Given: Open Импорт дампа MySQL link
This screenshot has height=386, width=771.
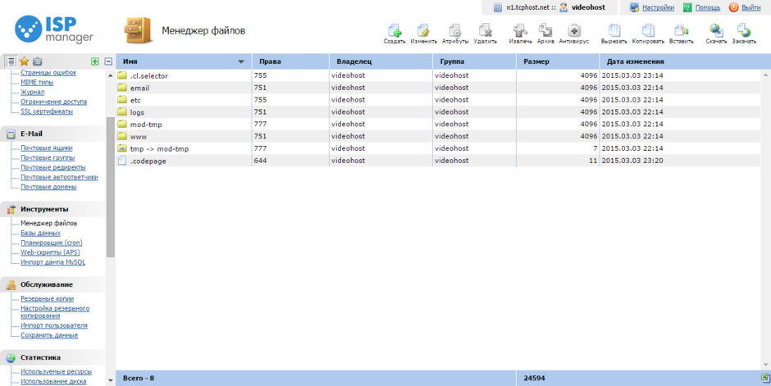Looking at the screenshot, I should (x=53, y=262).
